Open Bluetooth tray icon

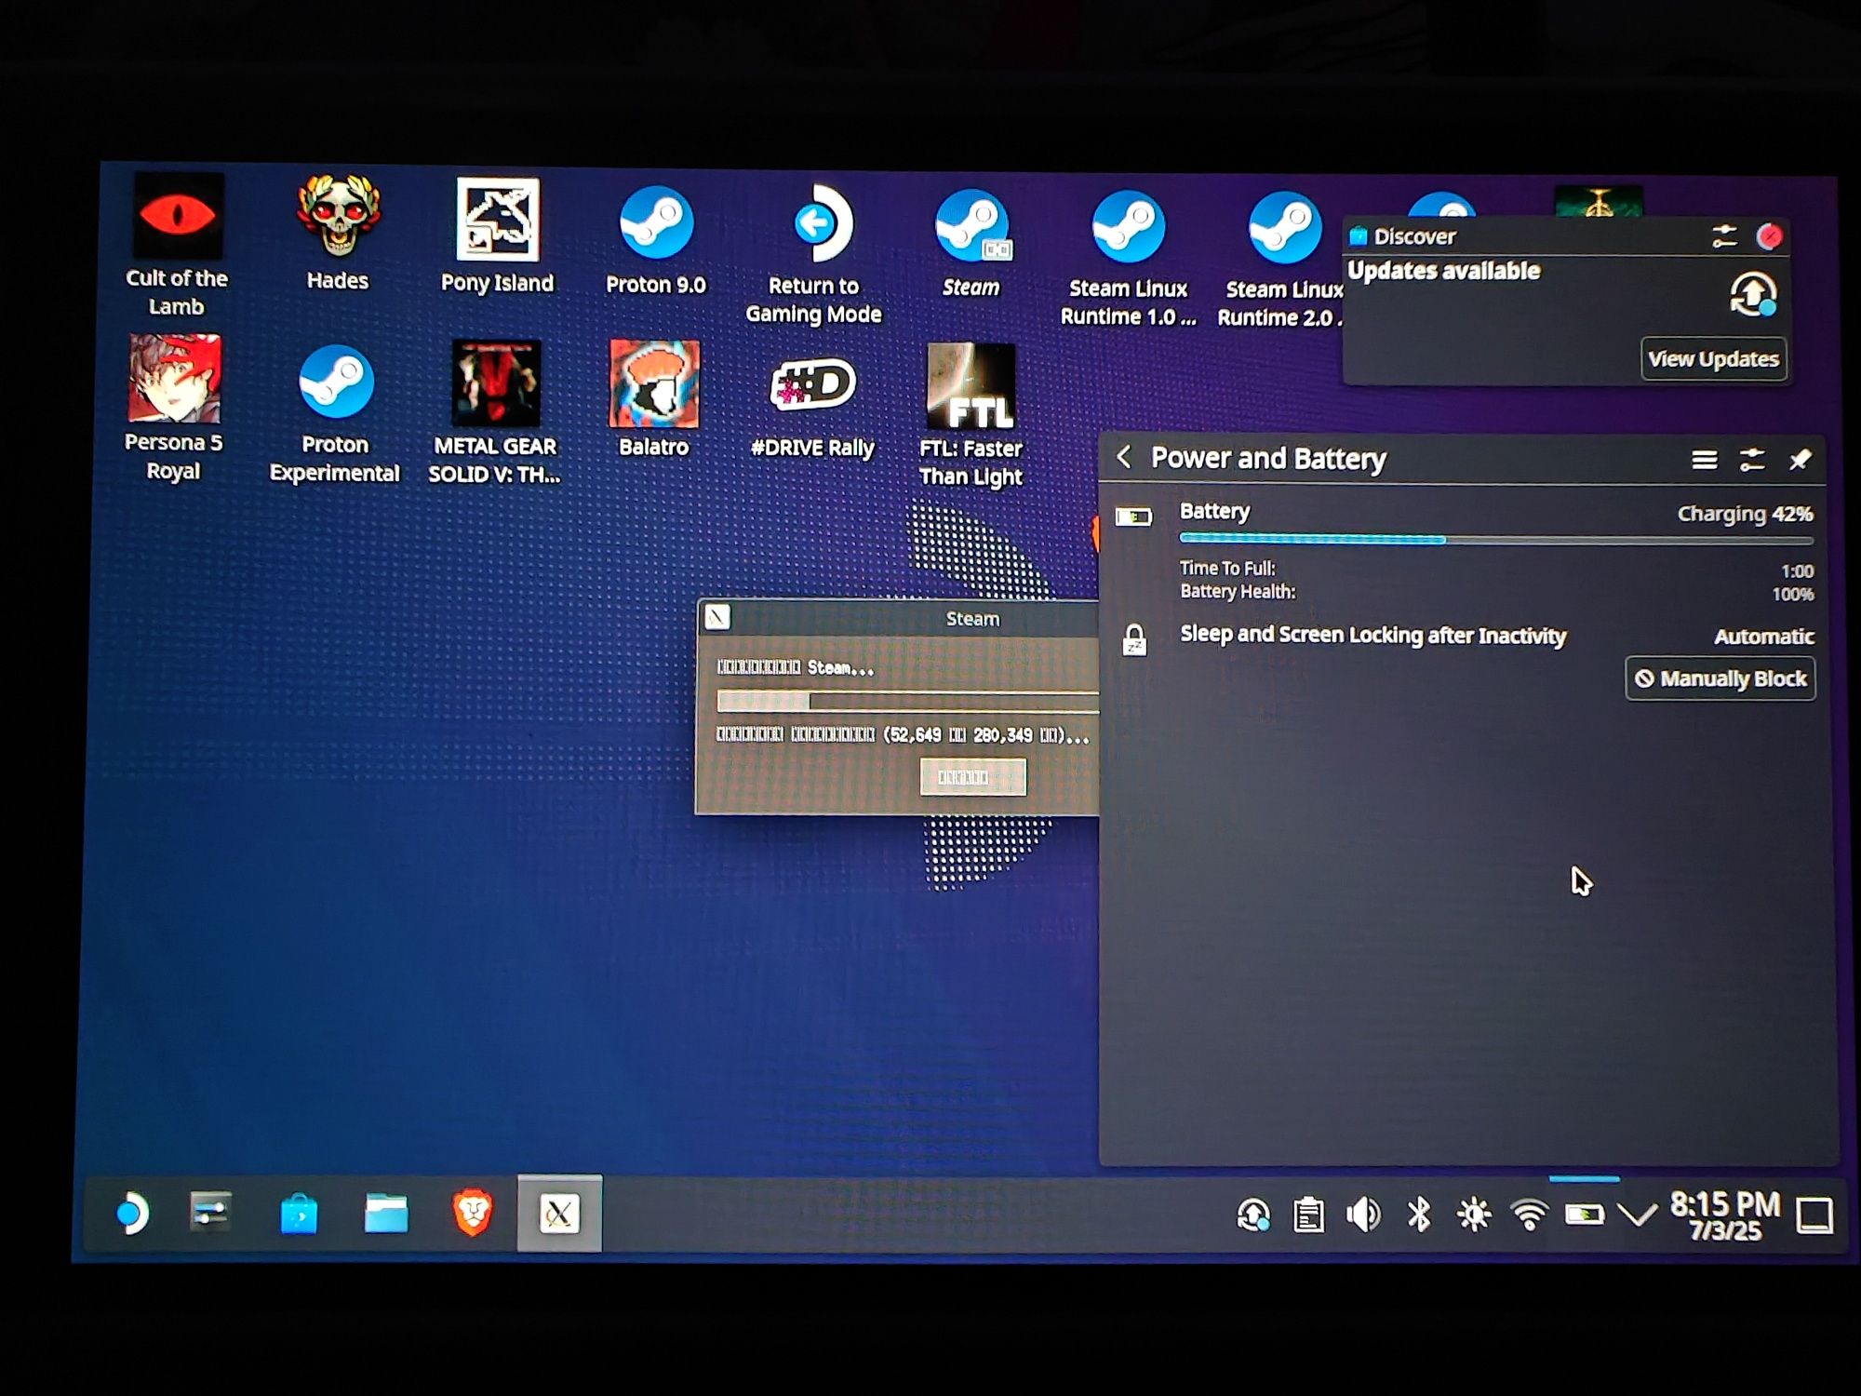tap(1418, 1215)
